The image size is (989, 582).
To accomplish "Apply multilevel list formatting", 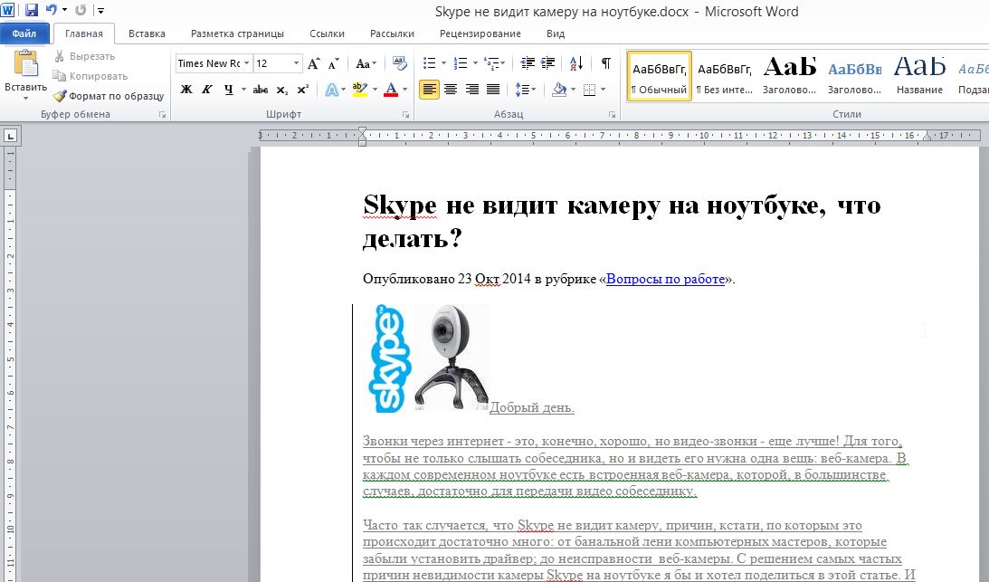I will pos(490,62).
